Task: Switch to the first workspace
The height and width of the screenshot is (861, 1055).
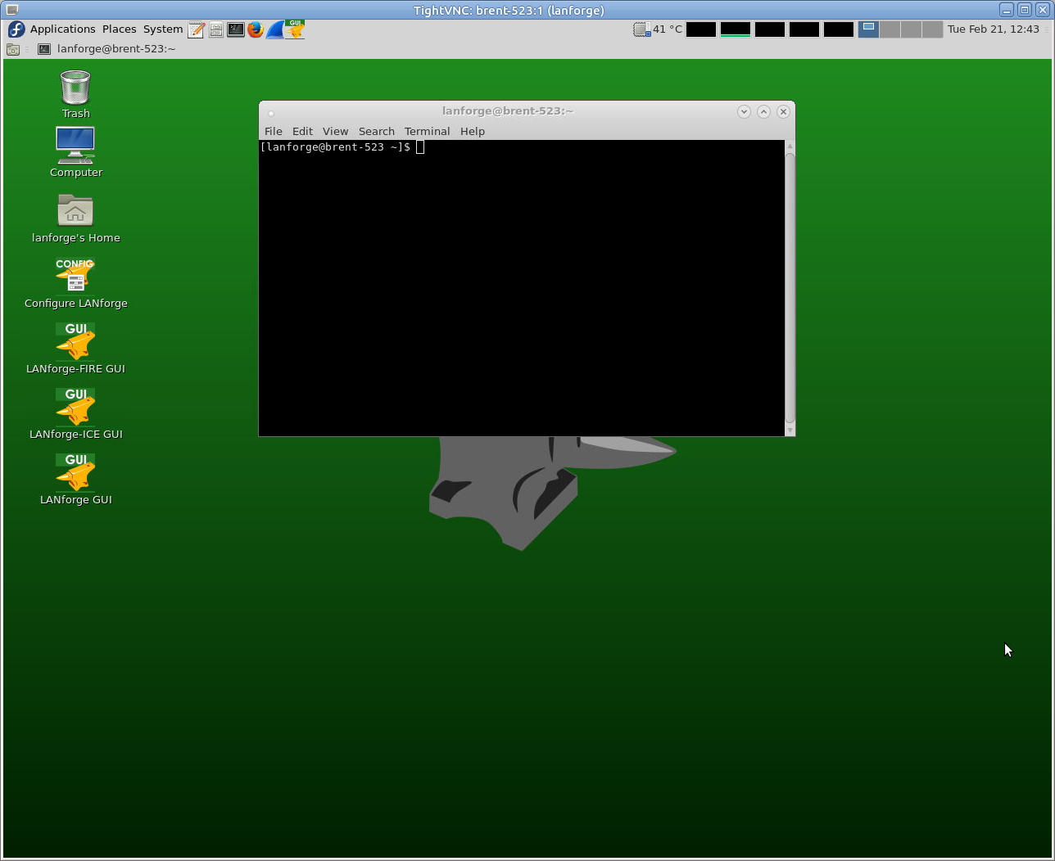Action: click(x=868, y=29)
